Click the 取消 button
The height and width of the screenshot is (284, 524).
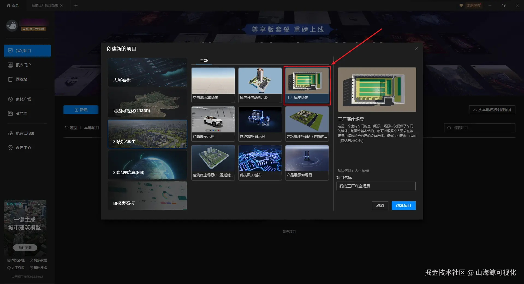pos(380,206)
